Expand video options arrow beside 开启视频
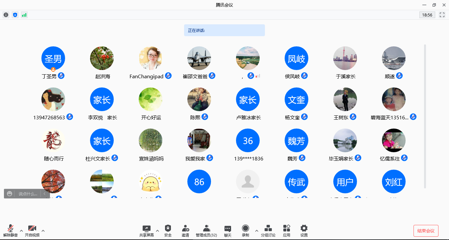This screenshot has width=449, height=240. point(43,231)
